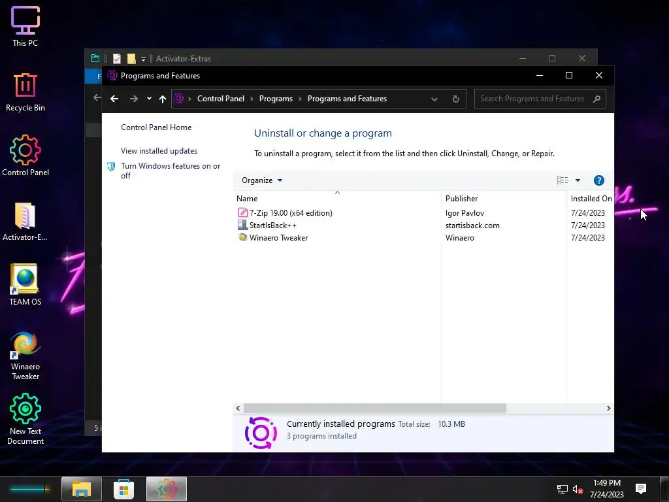Click Activator-Extras window folder icon
The image size is (669, 502).
(x=95, y=58)
